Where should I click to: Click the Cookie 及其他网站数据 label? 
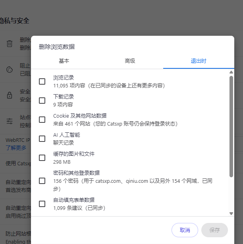pyautogui.click(x=80, y=116)
